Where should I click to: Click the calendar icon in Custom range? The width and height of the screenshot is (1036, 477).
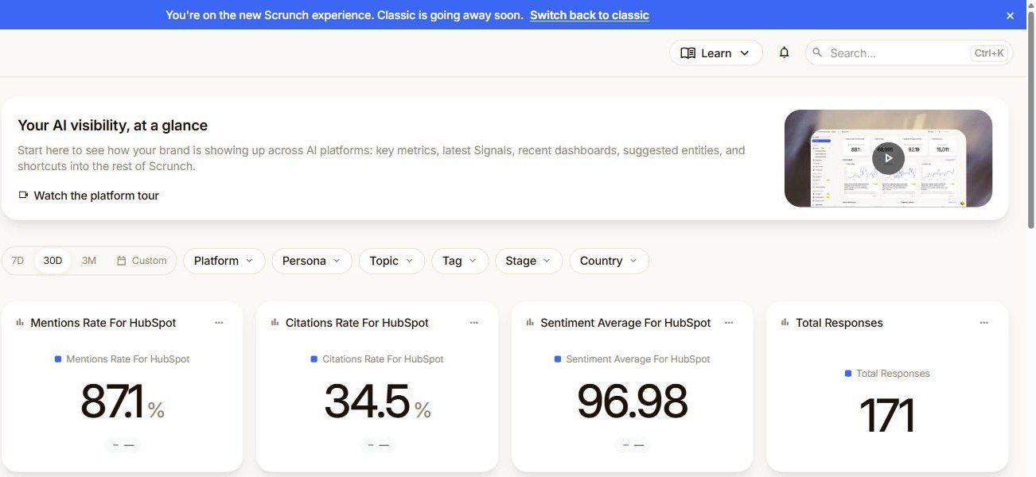click(122, 261)
